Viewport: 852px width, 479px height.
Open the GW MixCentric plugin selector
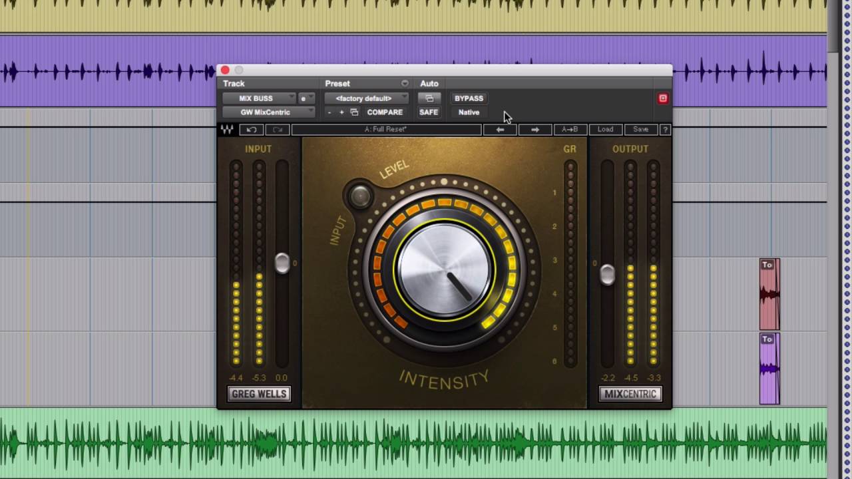(268, 112)
